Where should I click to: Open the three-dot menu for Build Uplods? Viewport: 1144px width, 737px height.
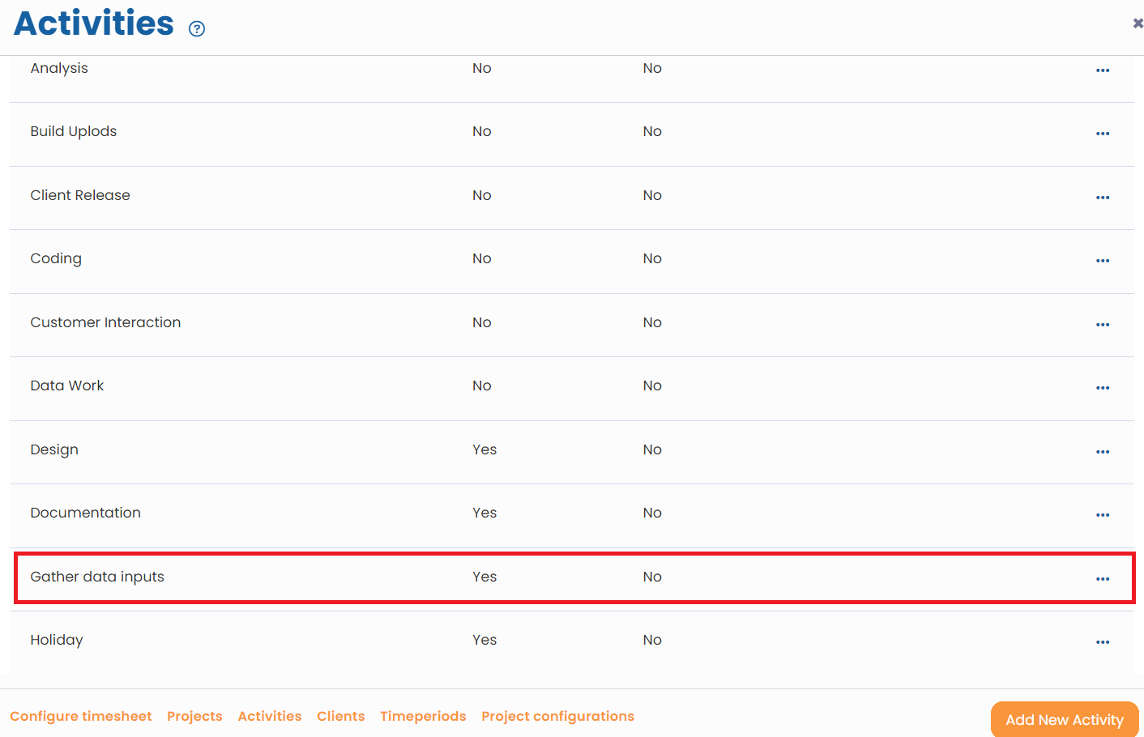(x=1102, y=134)
